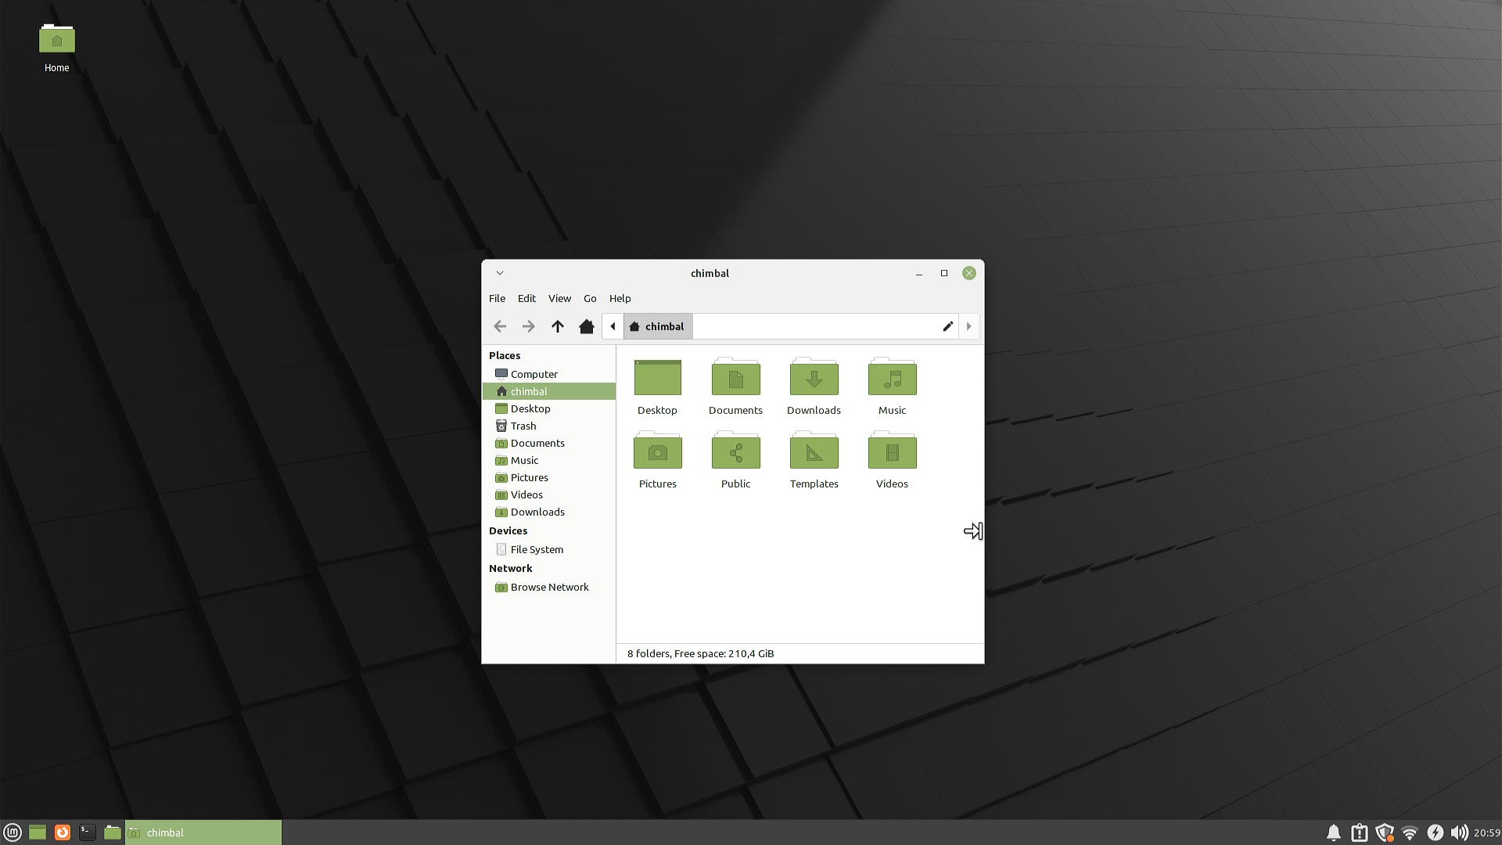
Task: Open the Downloads folder icon
Action: coord(814,379)
